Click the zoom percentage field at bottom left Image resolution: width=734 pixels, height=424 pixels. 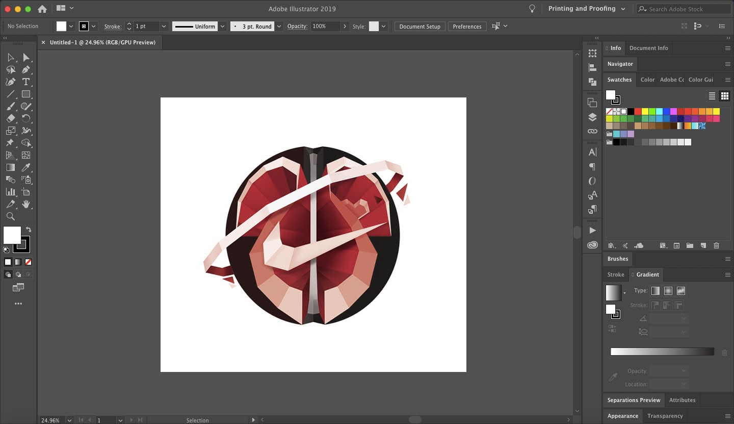pos(49,420)
